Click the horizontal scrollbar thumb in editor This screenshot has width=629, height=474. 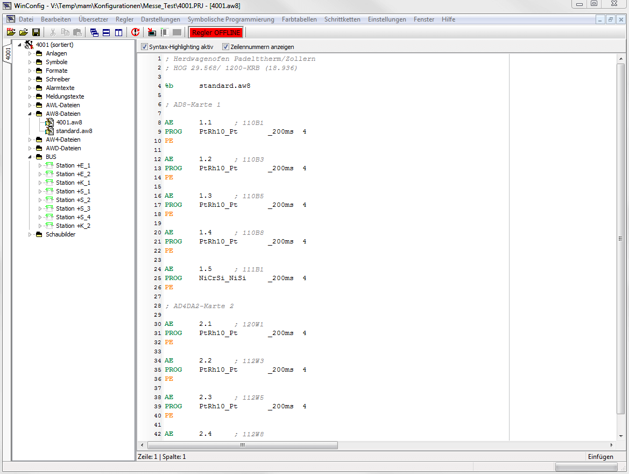pos(243,445)
